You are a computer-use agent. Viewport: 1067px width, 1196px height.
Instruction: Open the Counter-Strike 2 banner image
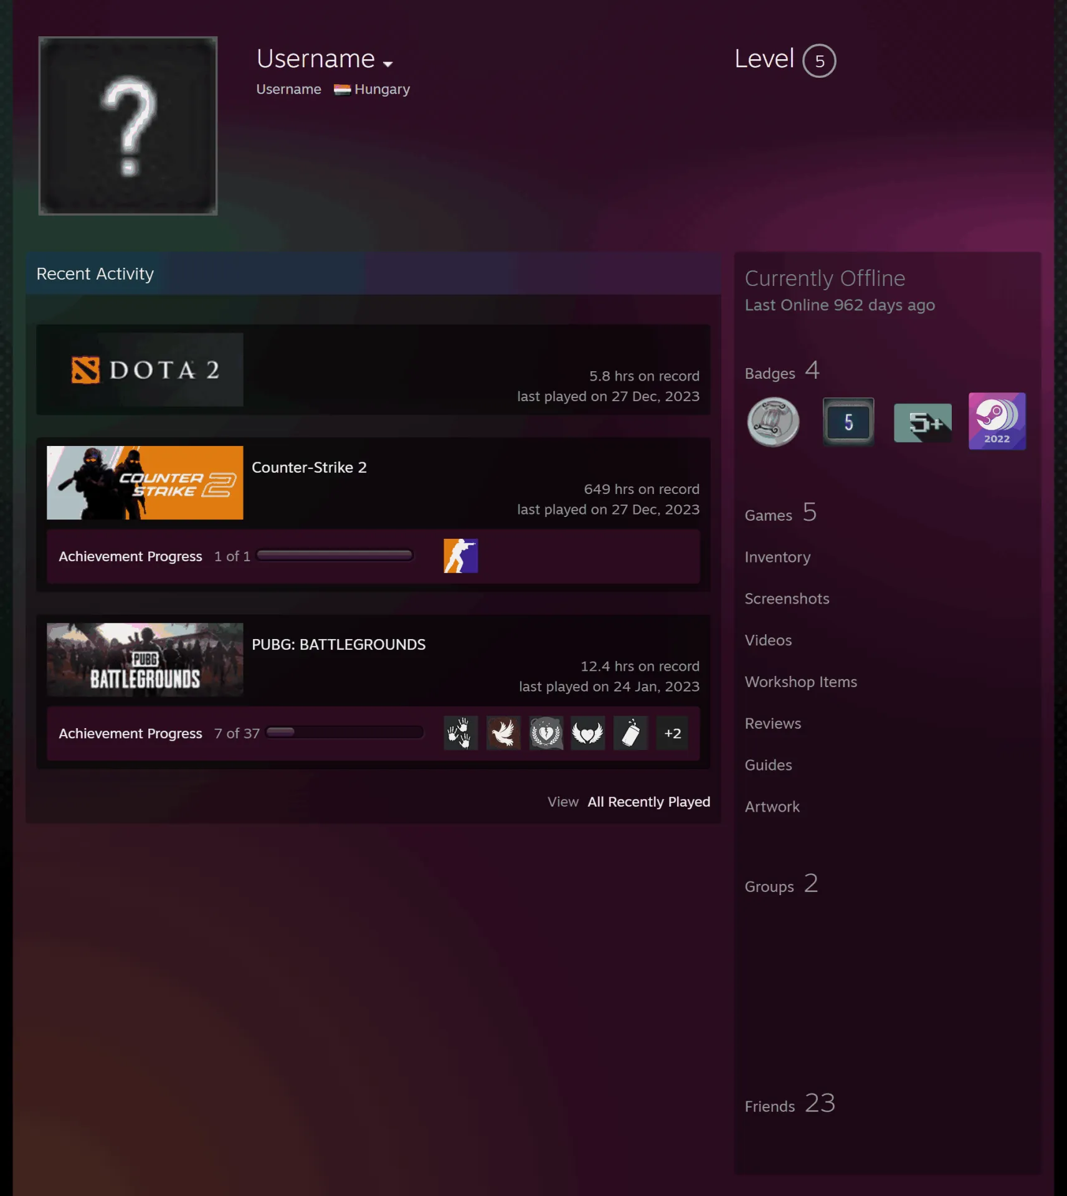[145, 483]
